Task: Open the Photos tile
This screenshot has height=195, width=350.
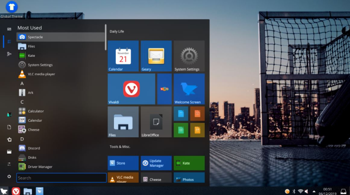Action: pyautogui.click(x=189, y=178)
